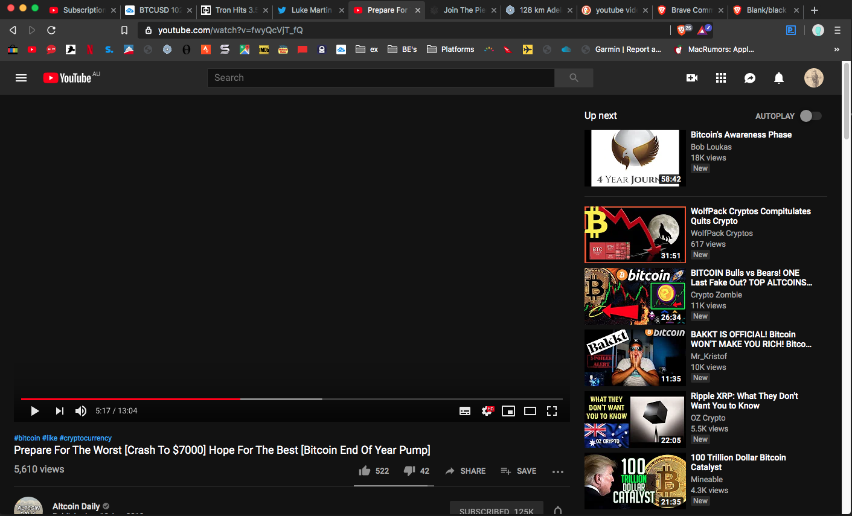This screenshot has height=516, width=852.
Task: Open the account avatar menu
Action: (814, 78)
